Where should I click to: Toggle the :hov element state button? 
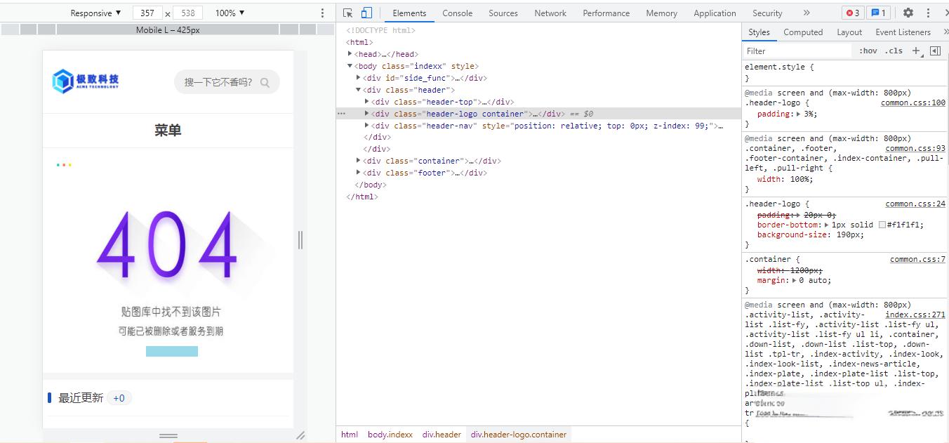(868, 51)
